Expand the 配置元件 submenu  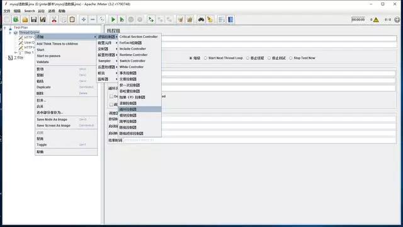point(107,43)
